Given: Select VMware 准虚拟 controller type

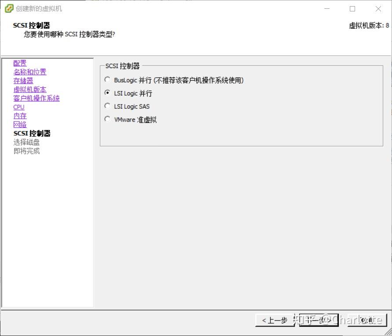Looking at the screenshot, I should click(107, 119).
